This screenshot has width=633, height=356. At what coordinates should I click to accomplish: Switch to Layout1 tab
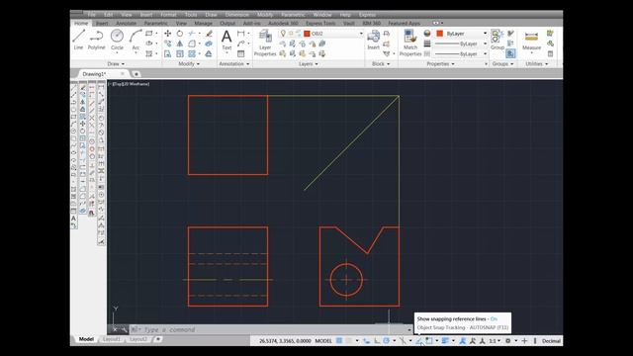tap(112, 339)
